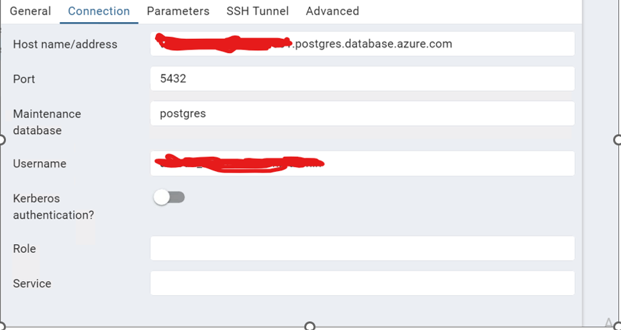Open the Parameters tab
Viewport: 621px width, 330px height.
[x=178, y=11]
